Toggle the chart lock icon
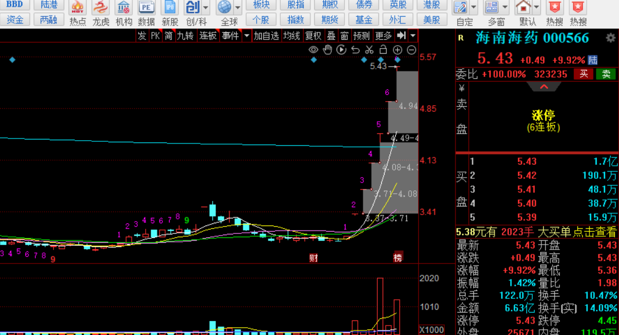 [383, 50]
